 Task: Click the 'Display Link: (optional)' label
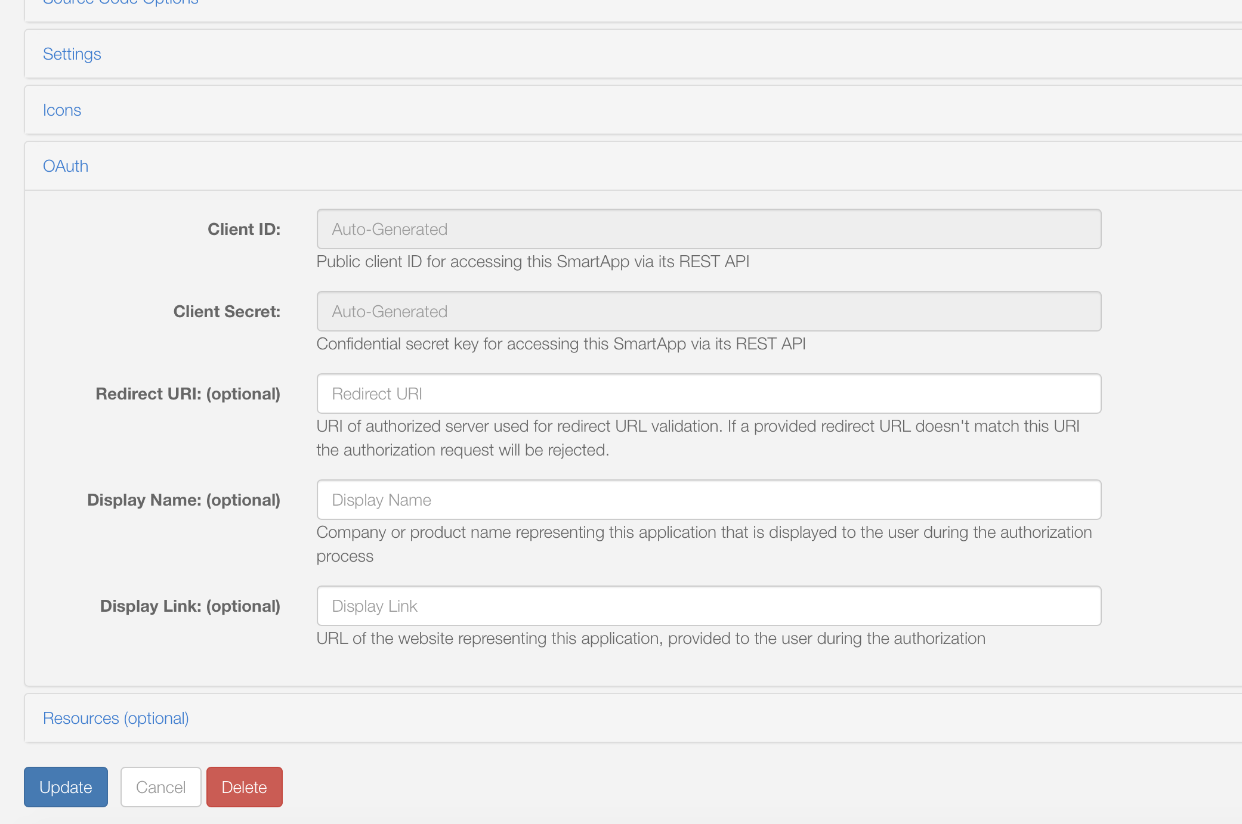click(x=190, y=606)
